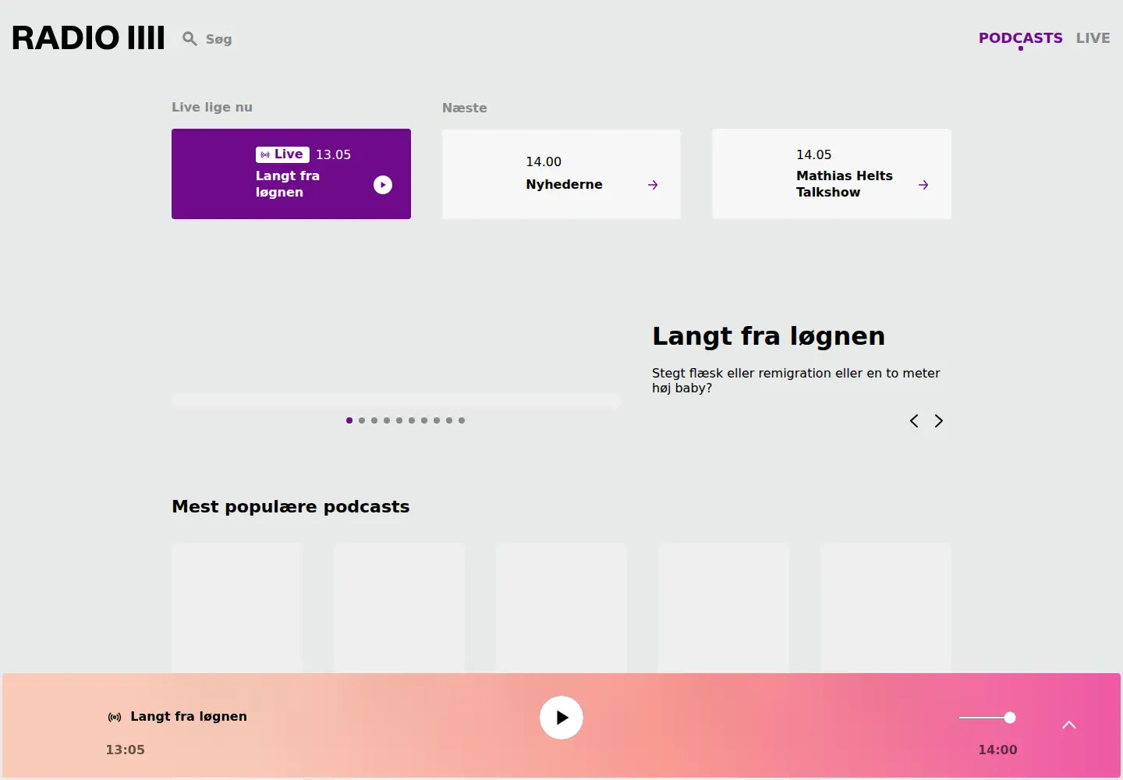
Task: Focus the Søg search field
Action: [x=218, y=39]
